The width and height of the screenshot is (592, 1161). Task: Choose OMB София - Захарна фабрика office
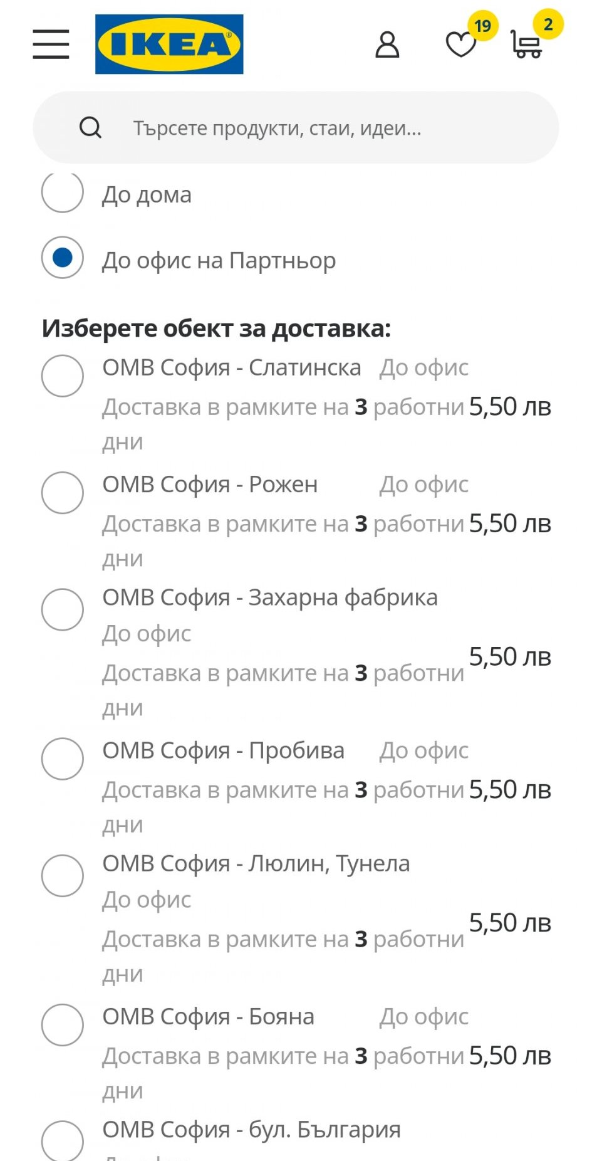pos(63,609)
